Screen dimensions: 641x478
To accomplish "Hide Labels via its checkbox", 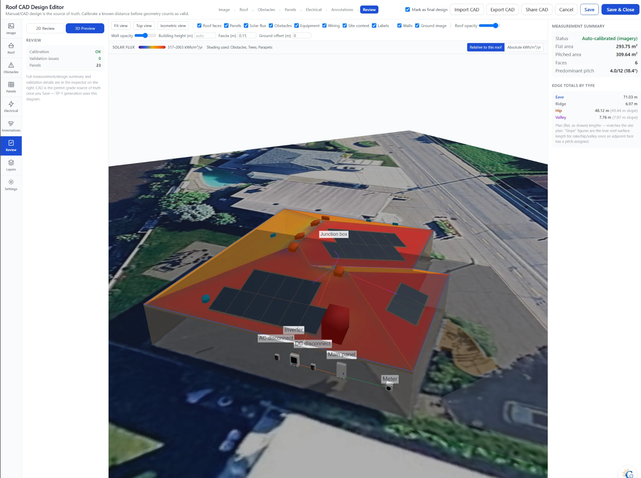I will point(374,26).
